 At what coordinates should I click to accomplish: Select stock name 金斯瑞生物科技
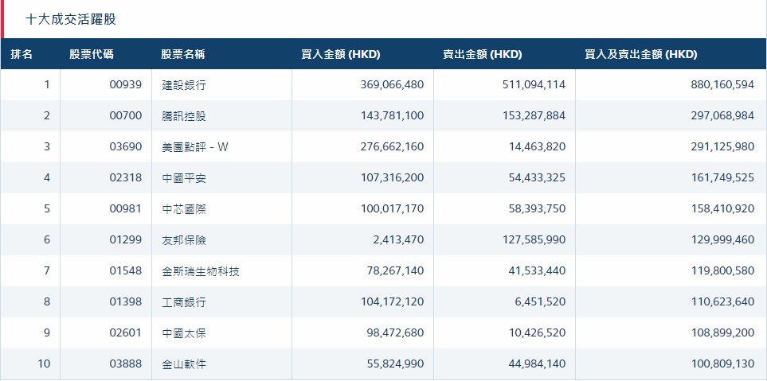[x=201, y=271]
